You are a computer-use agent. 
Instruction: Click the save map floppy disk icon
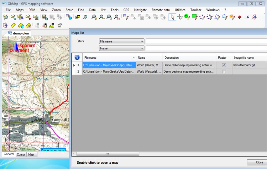44,17
